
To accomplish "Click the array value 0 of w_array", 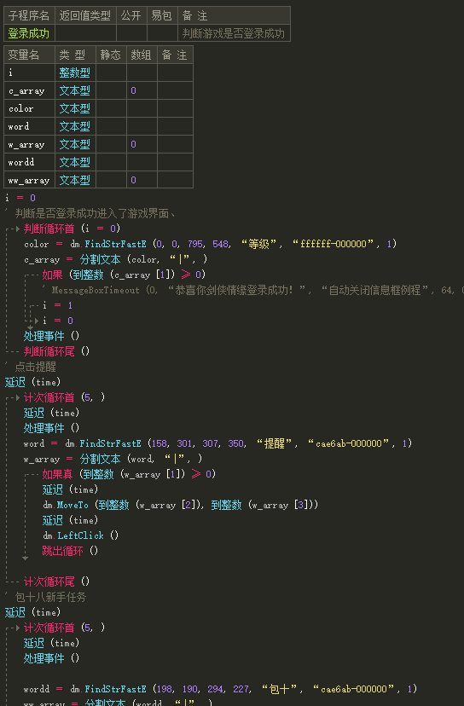I will (133, 144).
